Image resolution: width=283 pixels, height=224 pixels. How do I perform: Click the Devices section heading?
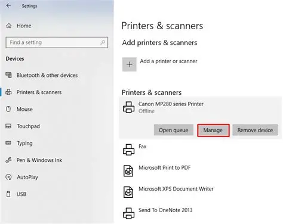pos(15,59)
